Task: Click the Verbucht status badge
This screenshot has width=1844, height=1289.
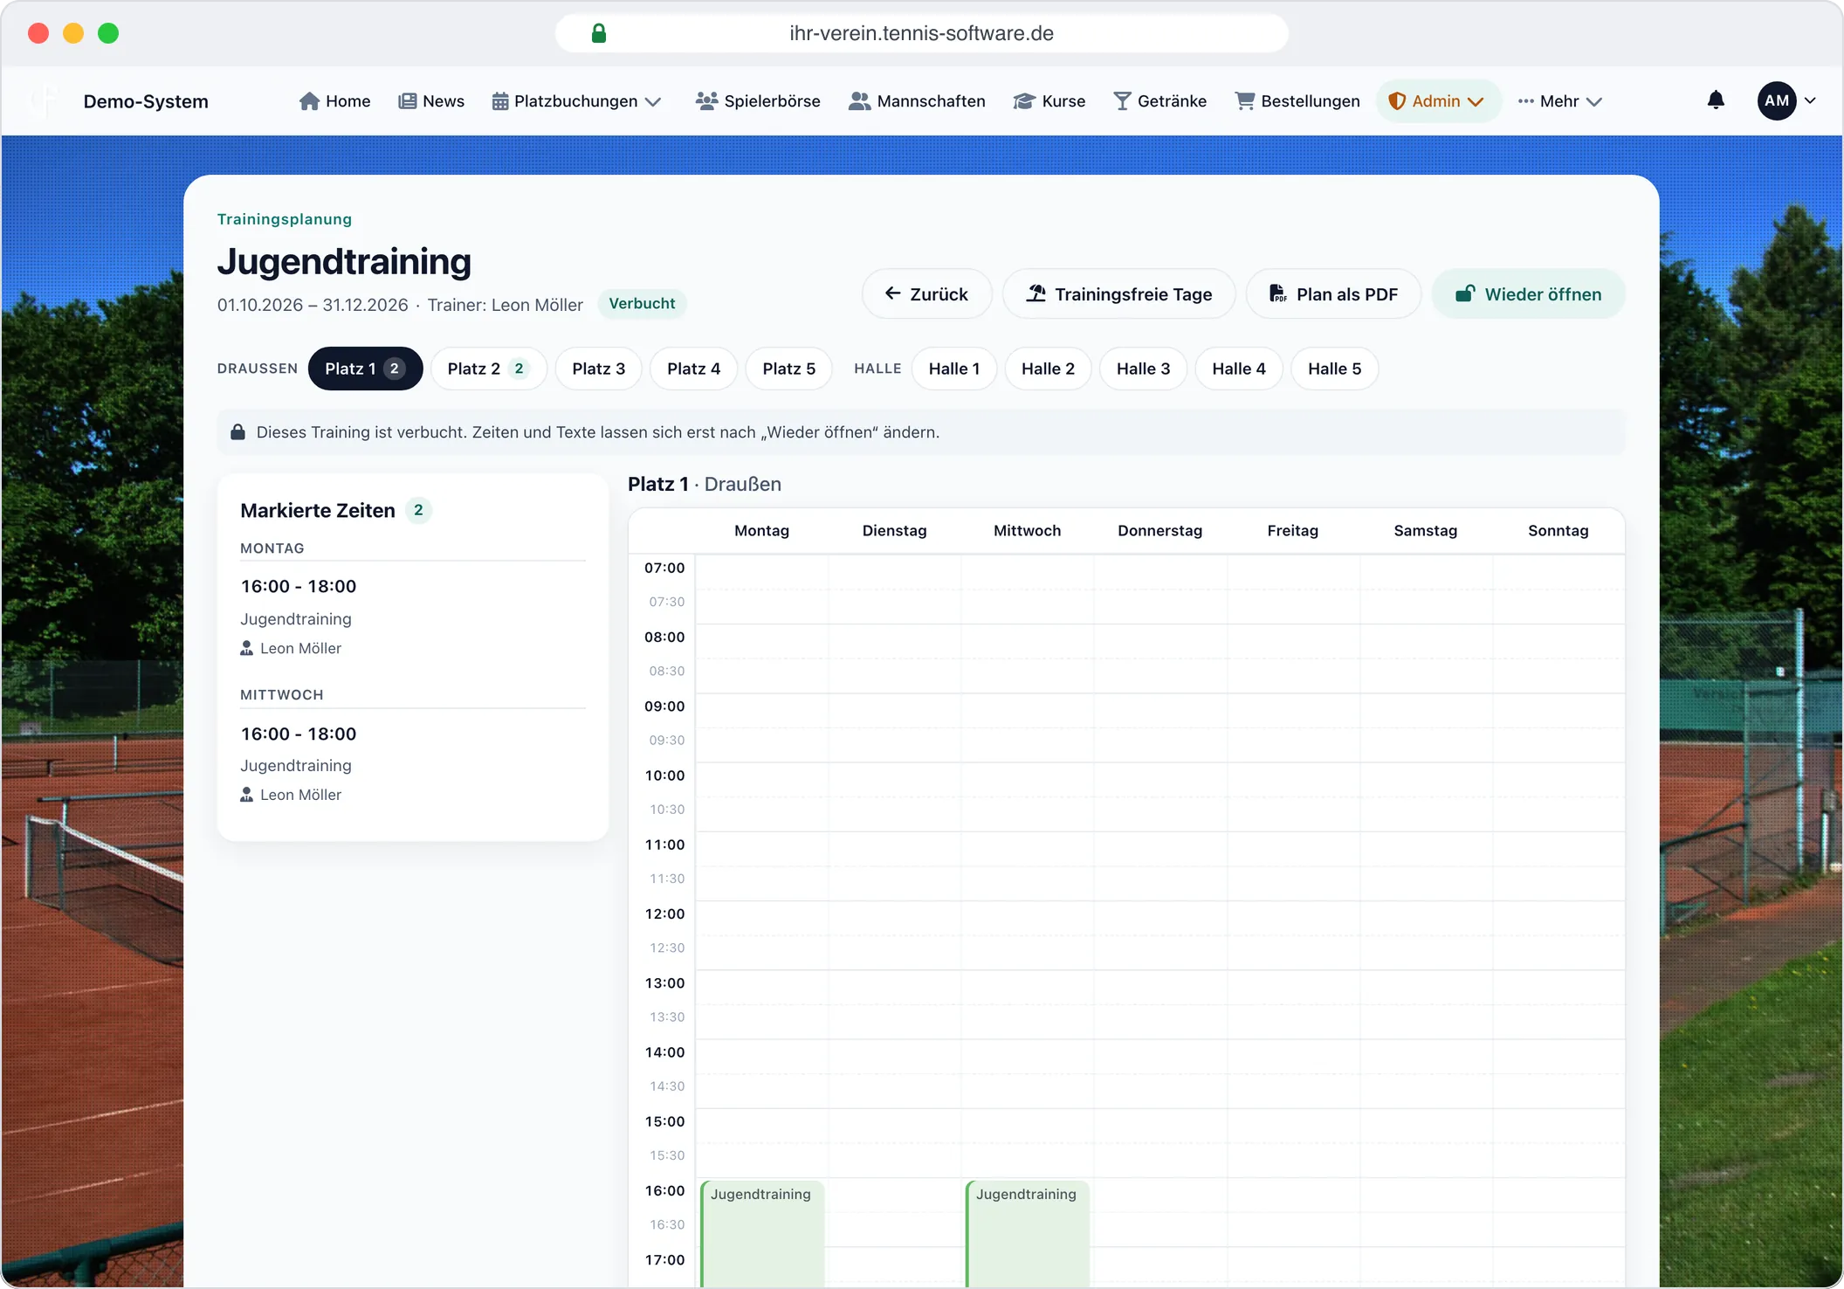Action: pos(643,304)
